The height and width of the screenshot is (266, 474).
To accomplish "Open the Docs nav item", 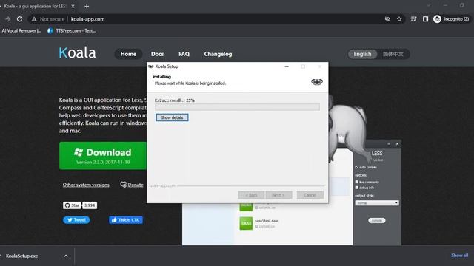I will [x=157, y=54].
